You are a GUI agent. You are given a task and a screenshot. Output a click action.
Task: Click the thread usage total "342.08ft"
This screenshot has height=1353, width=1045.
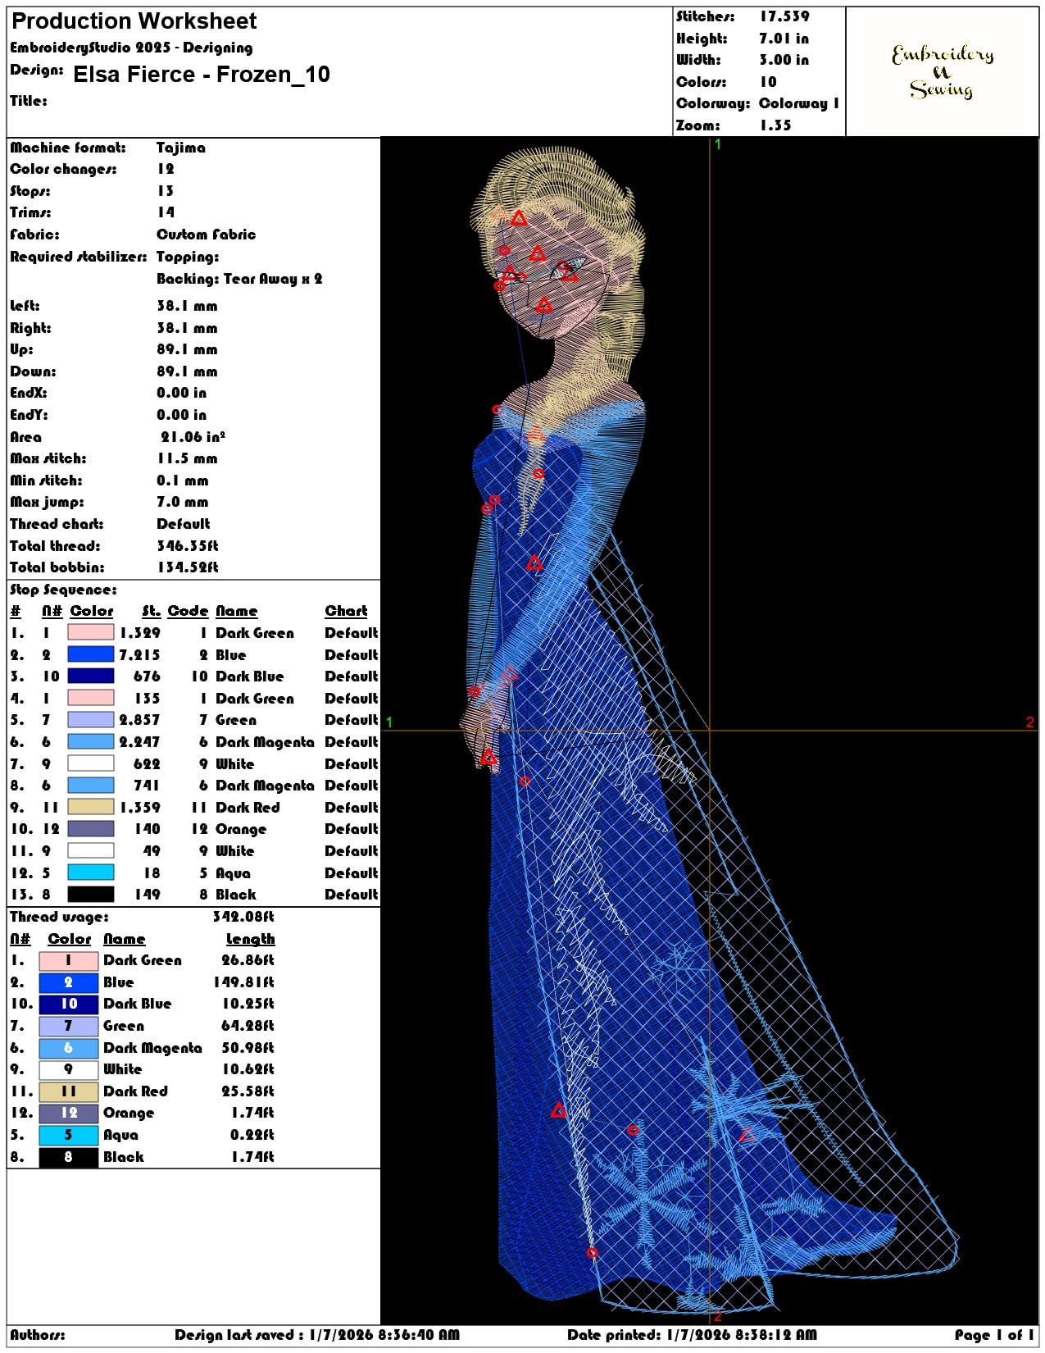pos(243,917)
